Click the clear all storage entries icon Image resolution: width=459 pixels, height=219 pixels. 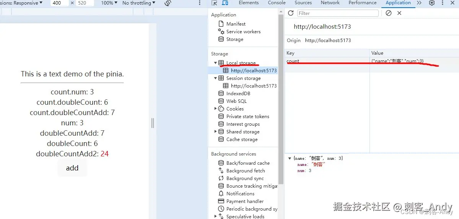click(x=389, y=13)
